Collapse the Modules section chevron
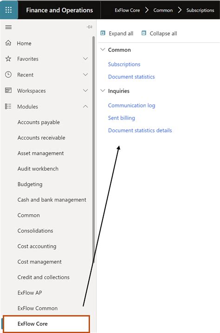 coord(85,106)
